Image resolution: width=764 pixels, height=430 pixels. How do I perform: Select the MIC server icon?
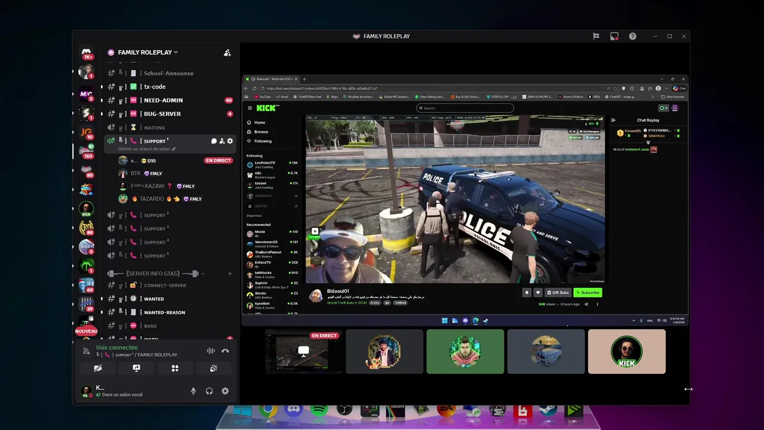click(87, 94)
